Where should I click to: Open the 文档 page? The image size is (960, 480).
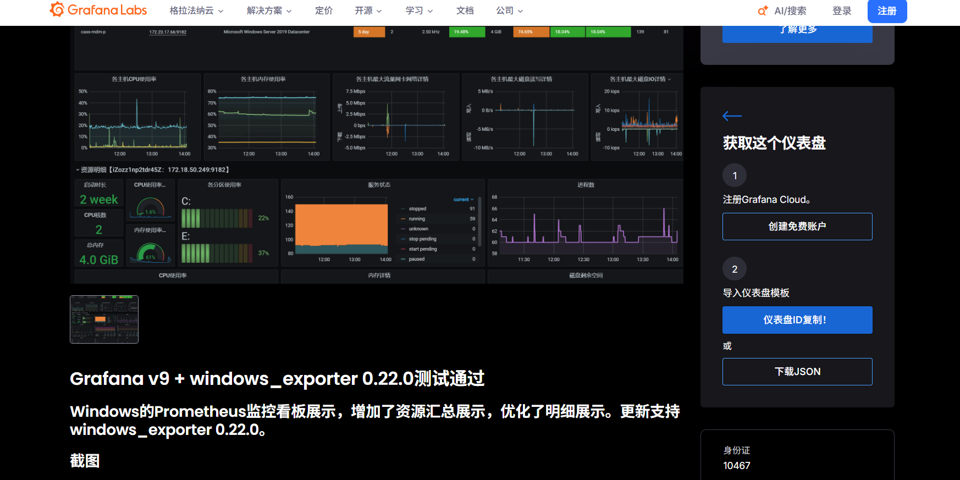tap(465, 10)
